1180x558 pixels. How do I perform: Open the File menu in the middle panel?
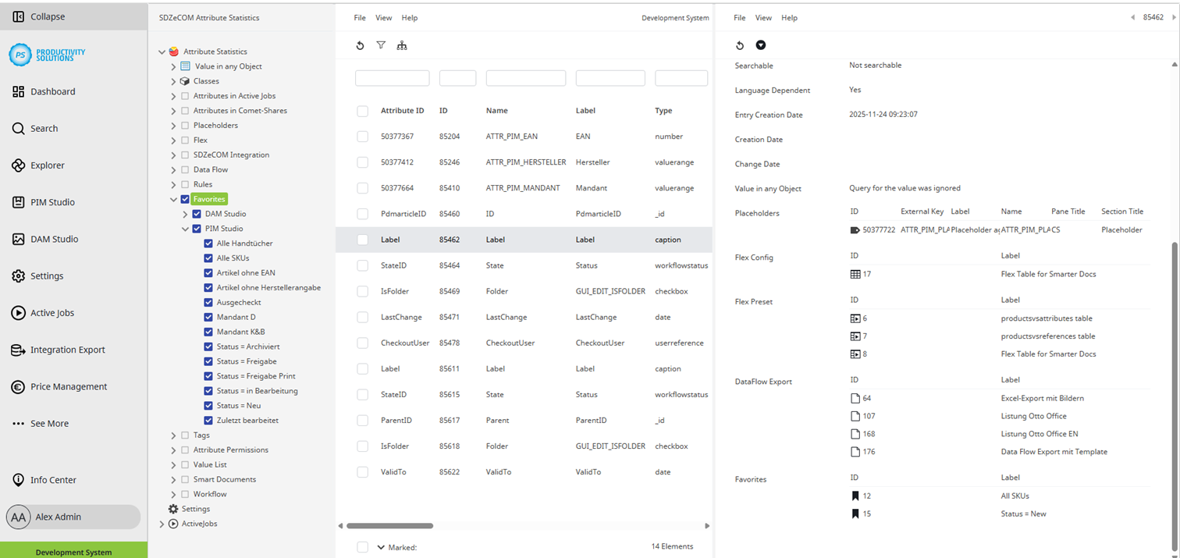359,17
